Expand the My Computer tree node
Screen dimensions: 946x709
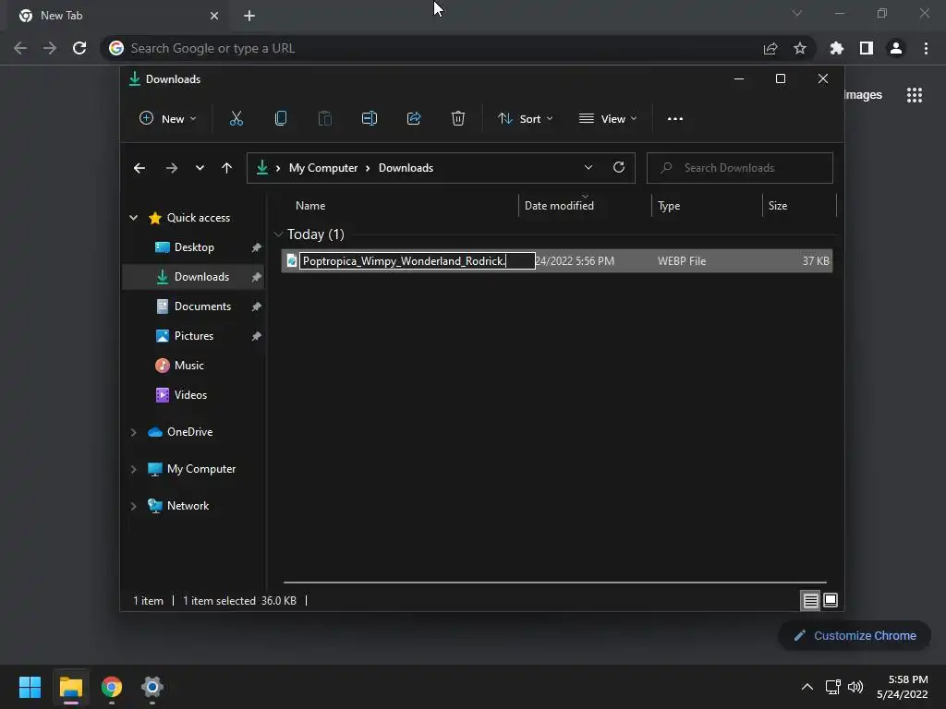133,469
